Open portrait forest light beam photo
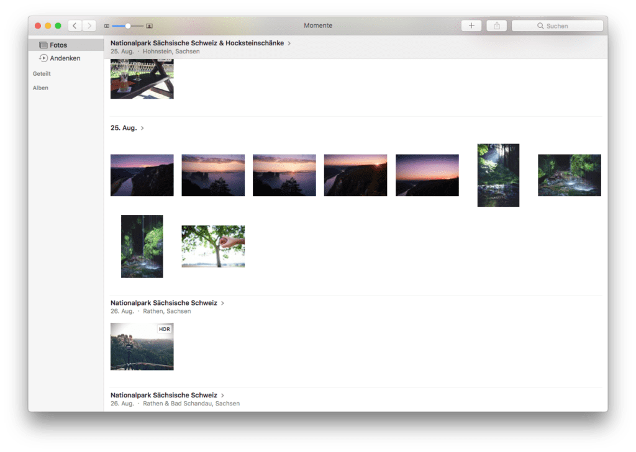Screen dimensions: 636x452 click(498, 175)
